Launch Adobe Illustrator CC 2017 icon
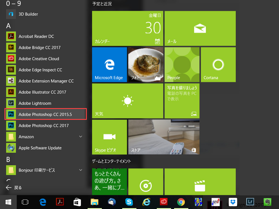 pos(11,92)
